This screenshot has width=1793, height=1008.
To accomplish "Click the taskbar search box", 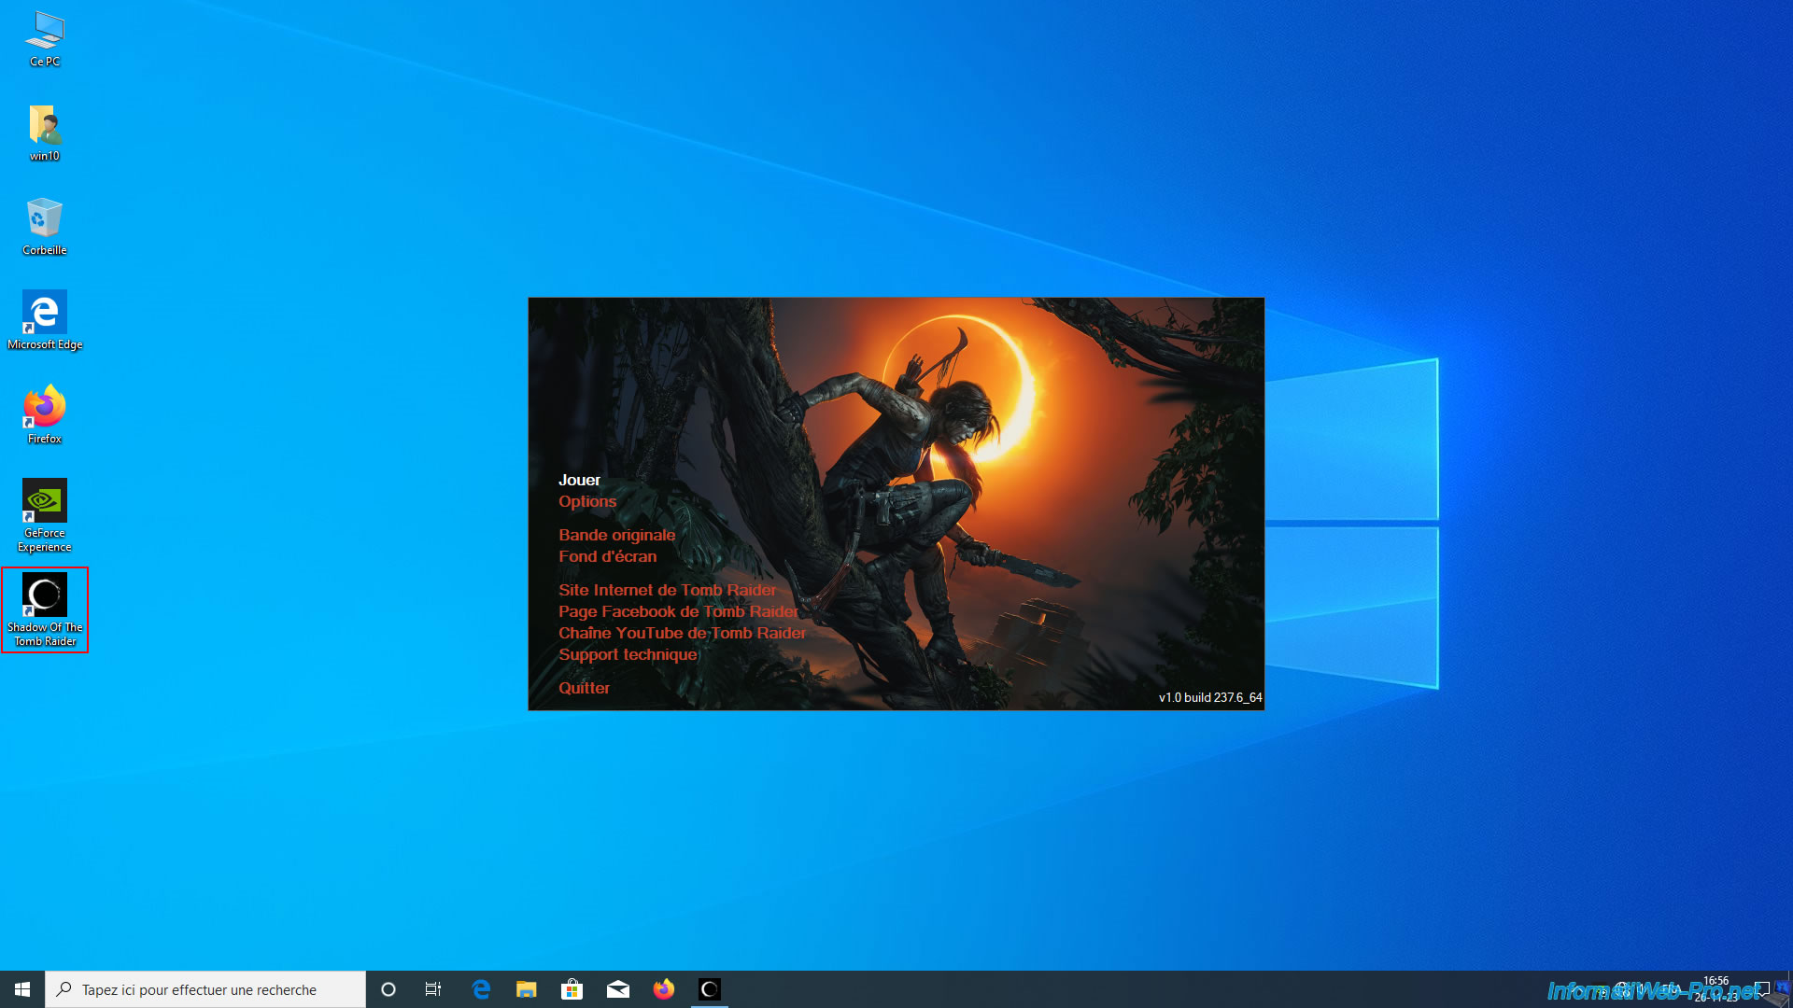I will [205, 989].
